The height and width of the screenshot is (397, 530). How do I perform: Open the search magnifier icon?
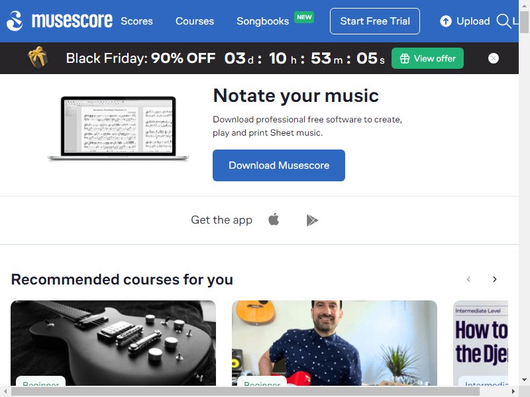[x=503, y=21]
